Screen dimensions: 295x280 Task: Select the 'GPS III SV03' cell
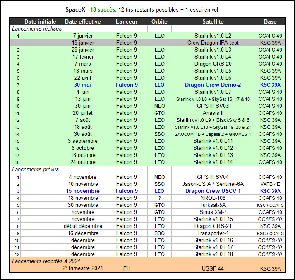click(x=213, y=106)
